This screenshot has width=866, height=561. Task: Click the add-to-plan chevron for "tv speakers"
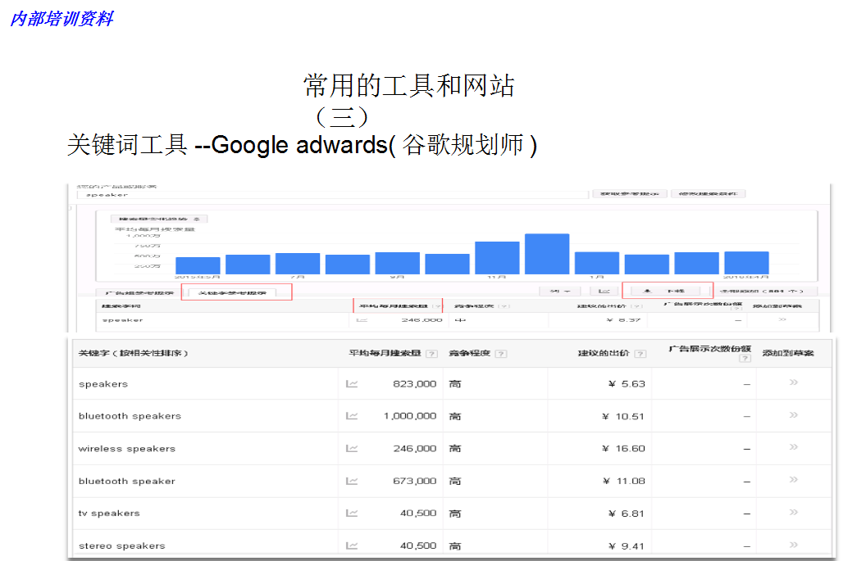click(x=792, y=513)
